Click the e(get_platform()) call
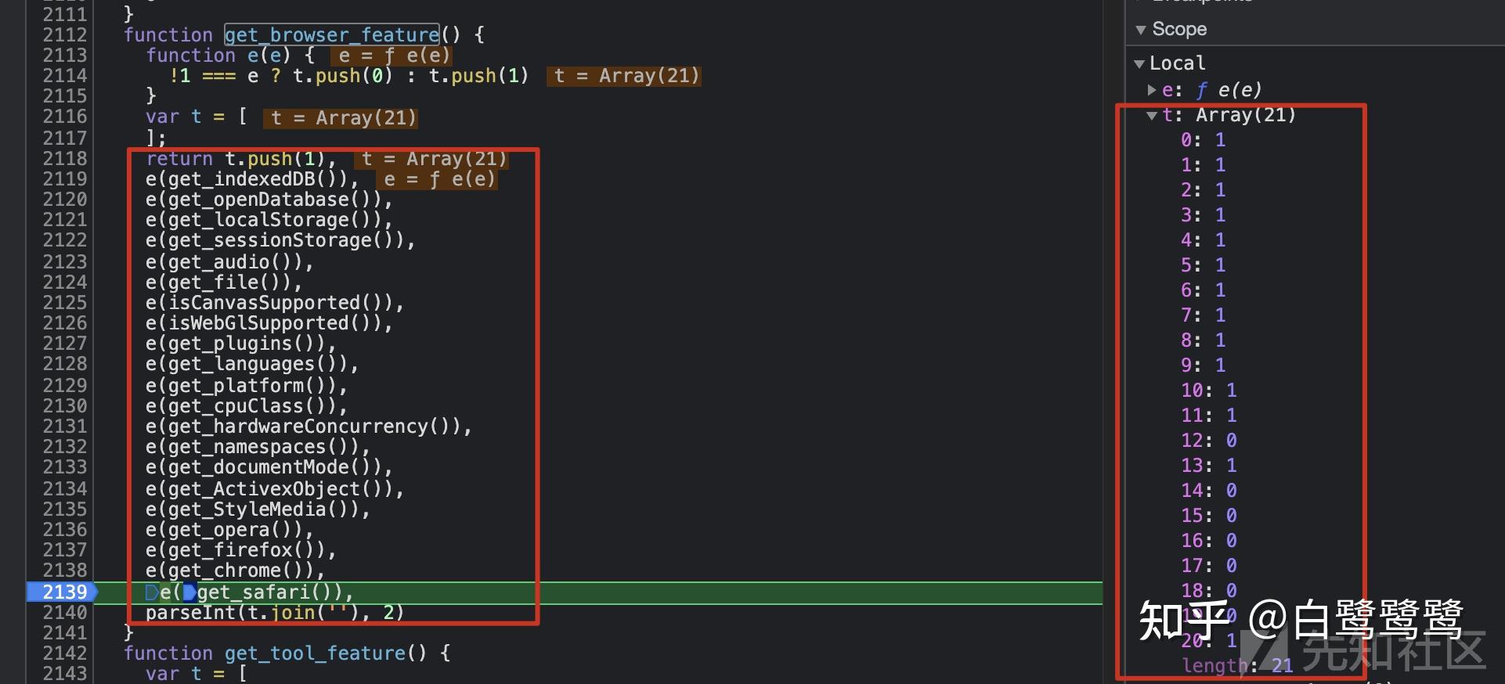The width and height of the screenshot is (1505, 684). pos(241,386)
